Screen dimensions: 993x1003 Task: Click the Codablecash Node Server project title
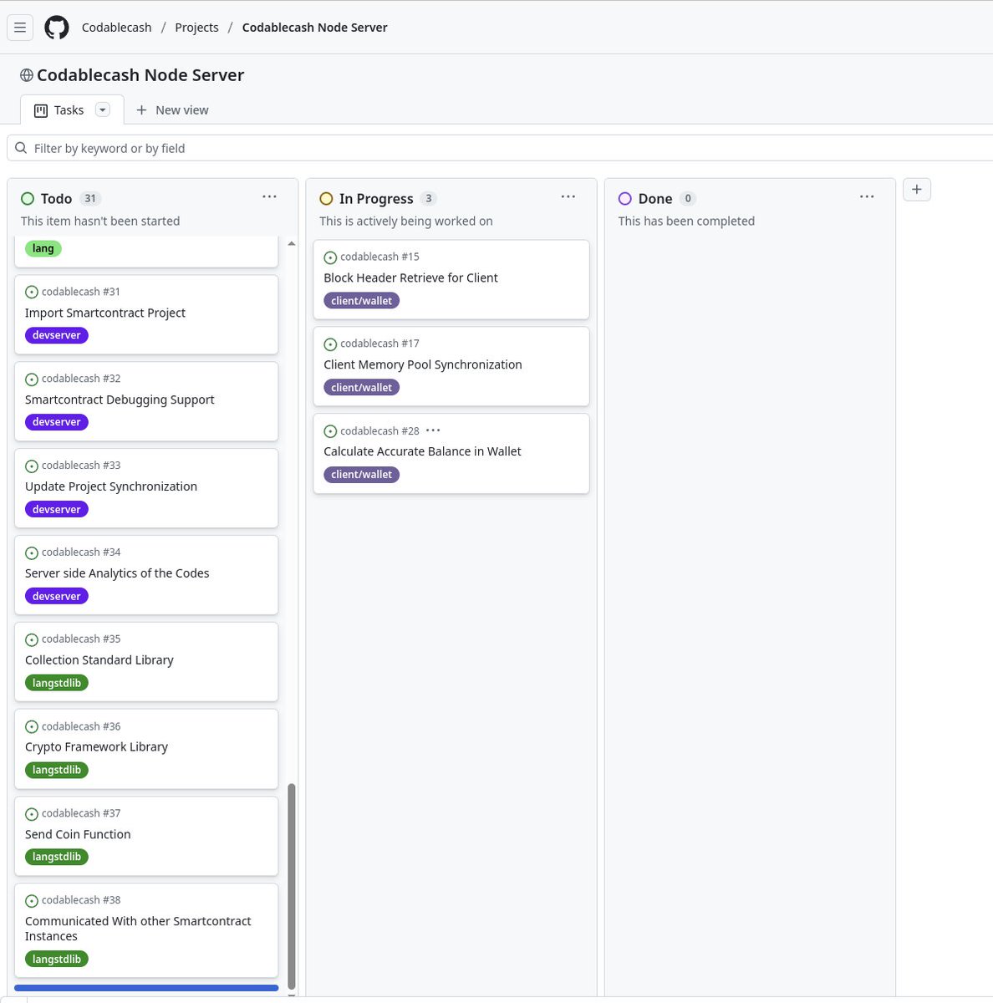coord(140,75)
